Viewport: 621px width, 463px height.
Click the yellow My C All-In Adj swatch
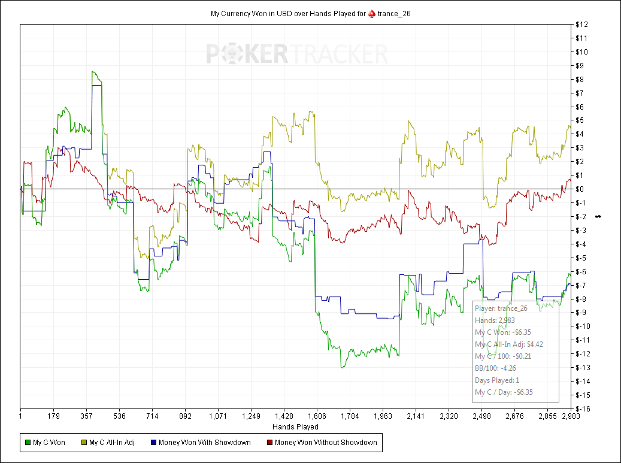tap(84, 443)
